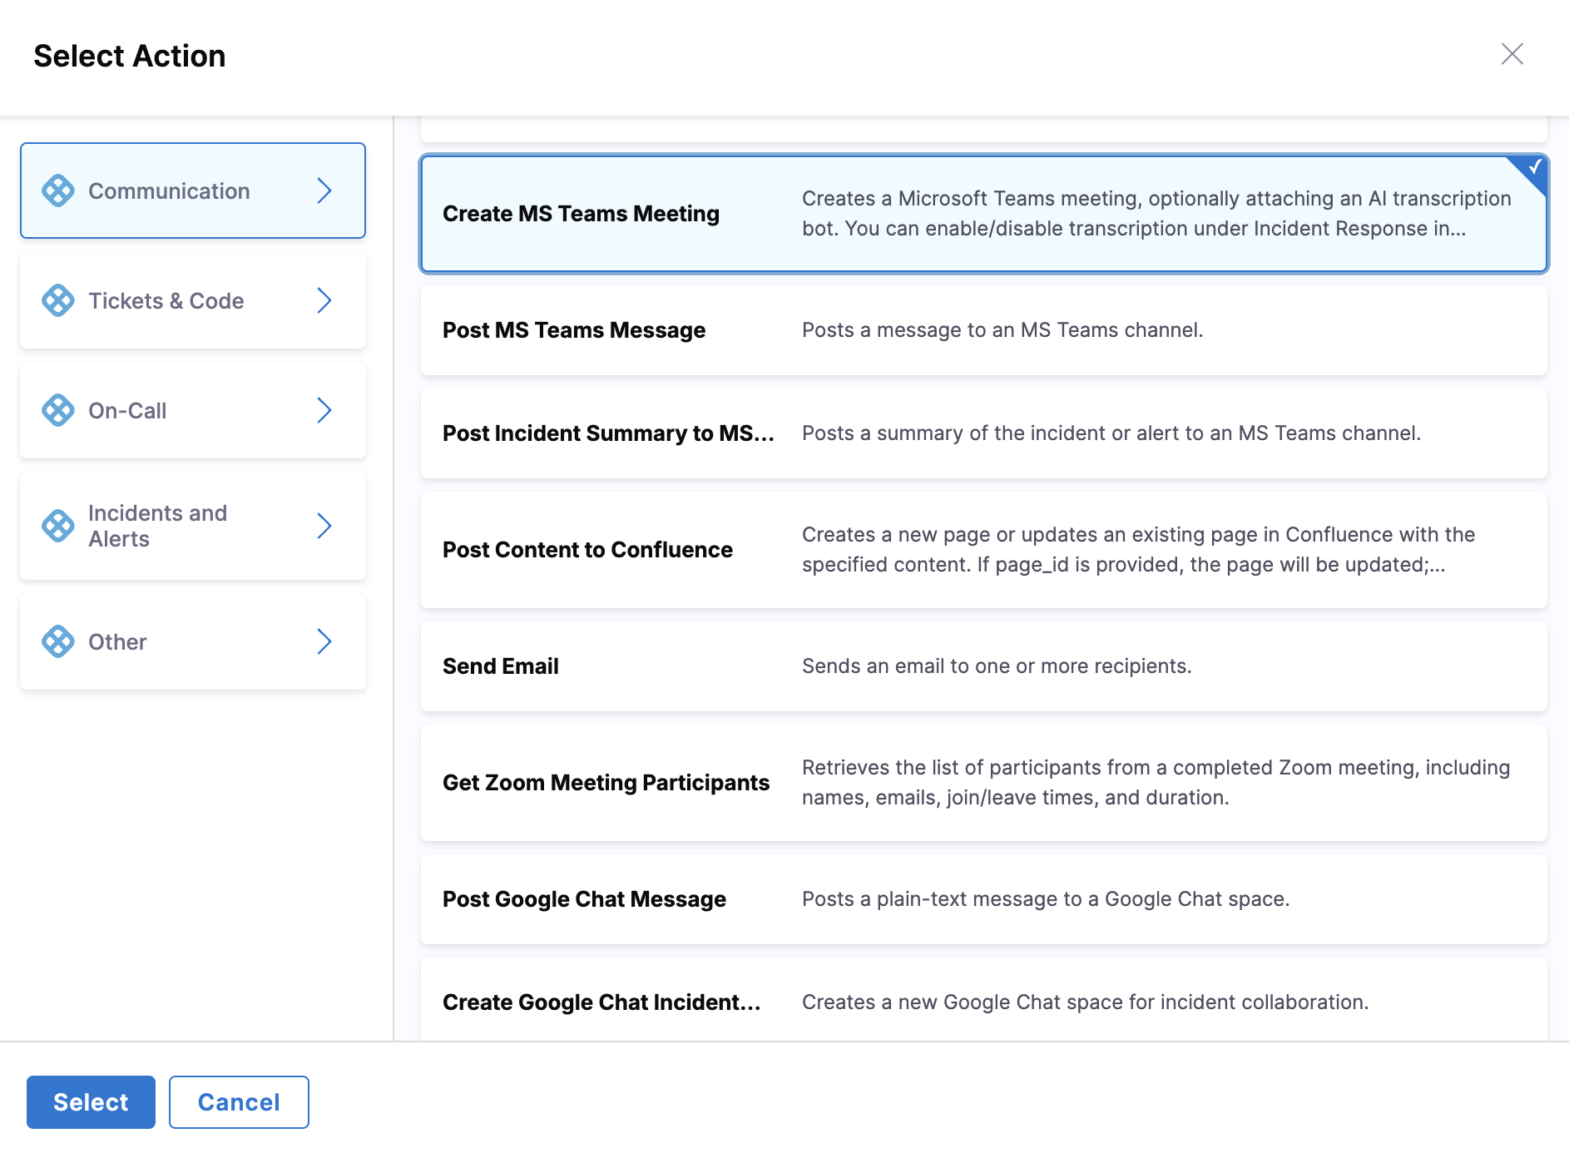Open the Communication category
Image resolution: width=1569 pixels, height=1153 pixels.
point(193,191)
